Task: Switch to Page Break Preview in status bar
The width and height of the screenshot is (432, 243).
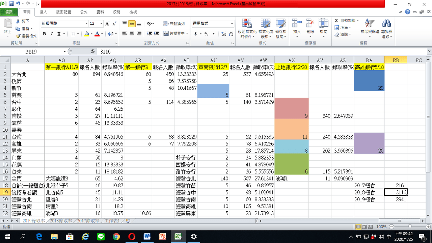Action: 370,227
